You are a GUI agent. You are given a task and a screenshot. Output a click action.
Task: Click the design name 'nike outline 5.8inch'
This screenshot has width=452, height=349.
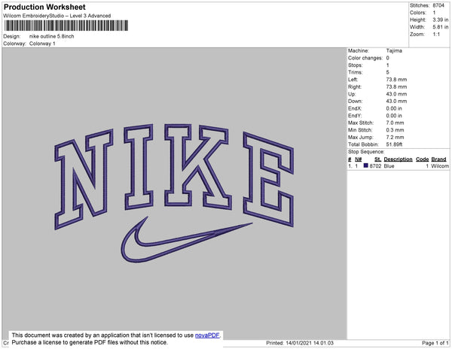point(51,36)
